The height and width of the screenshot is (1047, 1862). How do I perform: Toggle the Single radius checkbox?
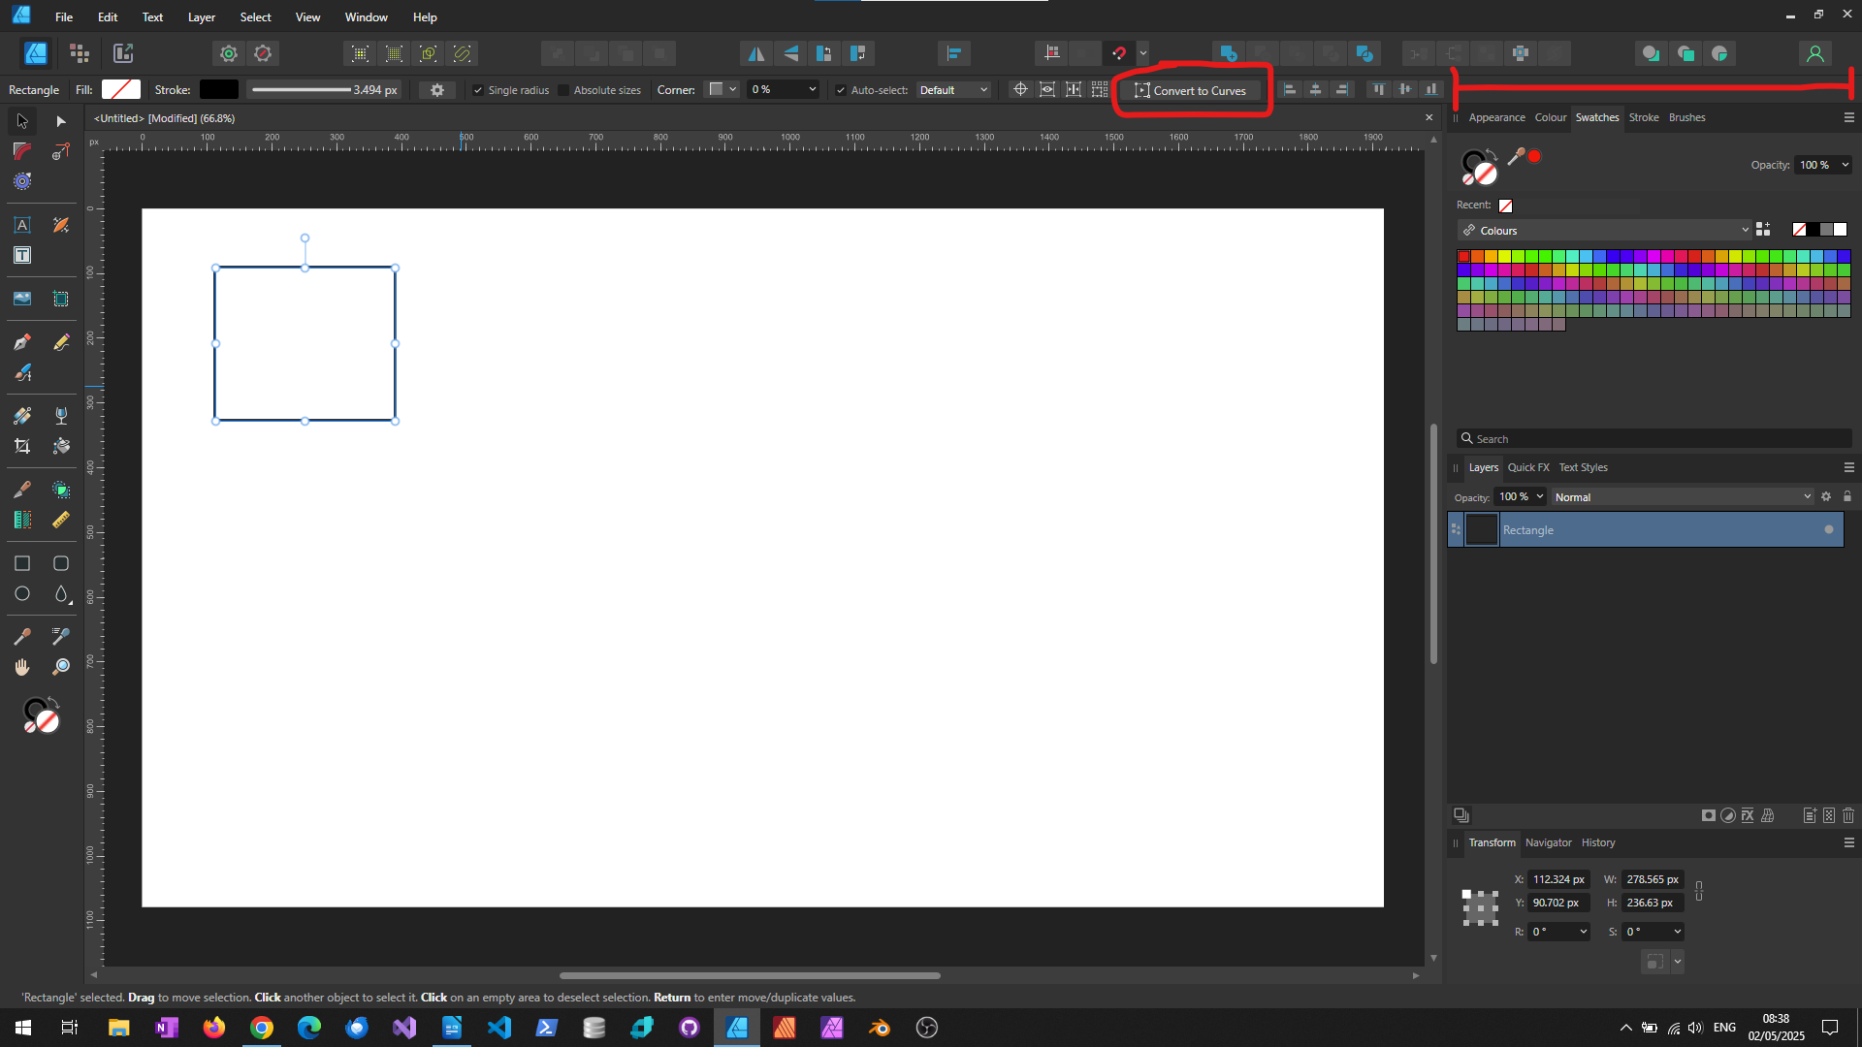coord(478,90)
